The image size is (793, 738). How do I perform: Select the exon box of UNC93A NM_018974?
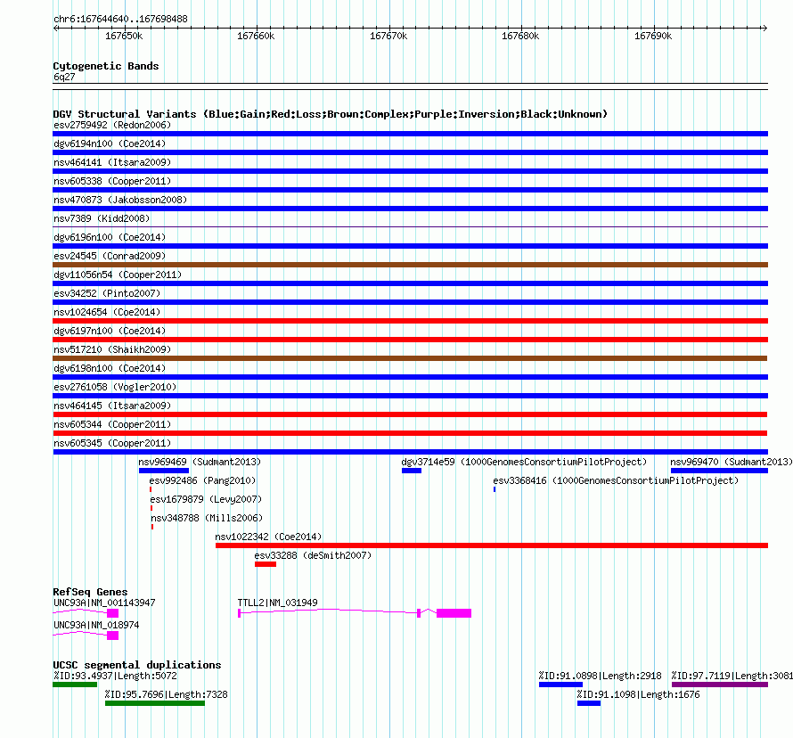tap(113, 635)
